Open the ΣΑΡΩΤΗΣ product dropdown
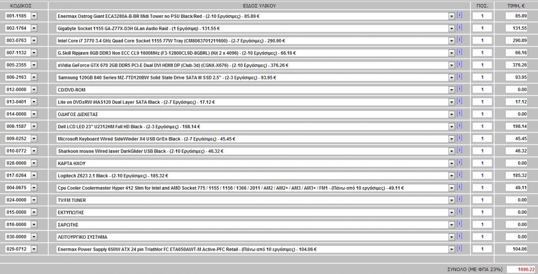 451,224
